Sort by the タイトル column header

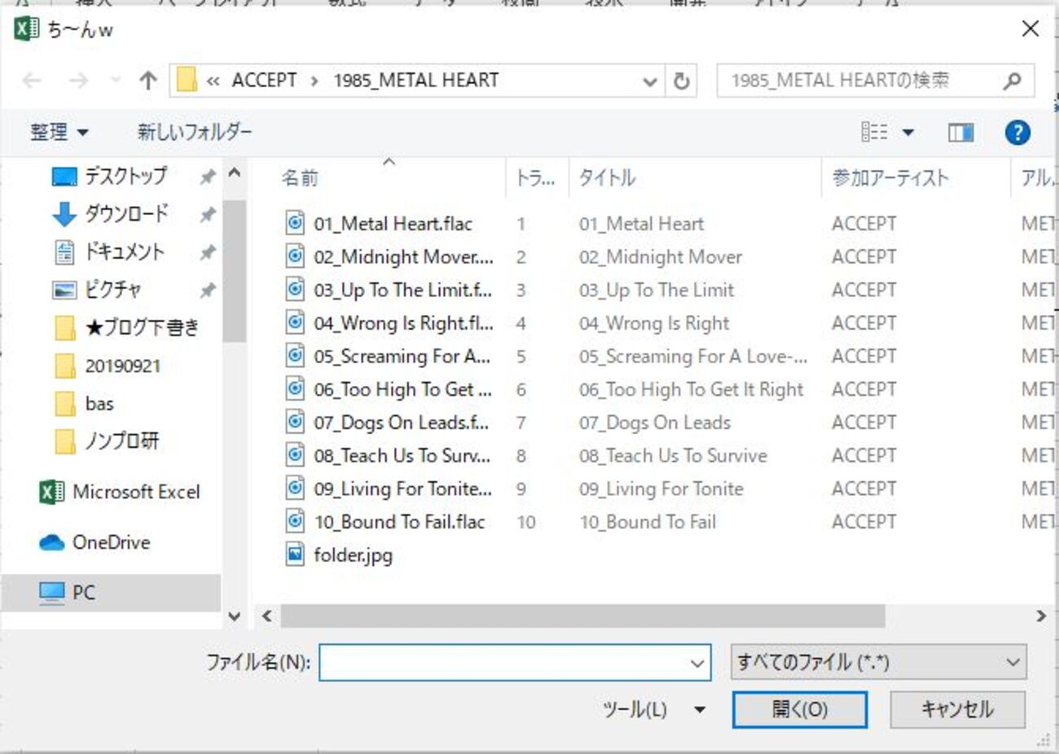coord(695,178)
